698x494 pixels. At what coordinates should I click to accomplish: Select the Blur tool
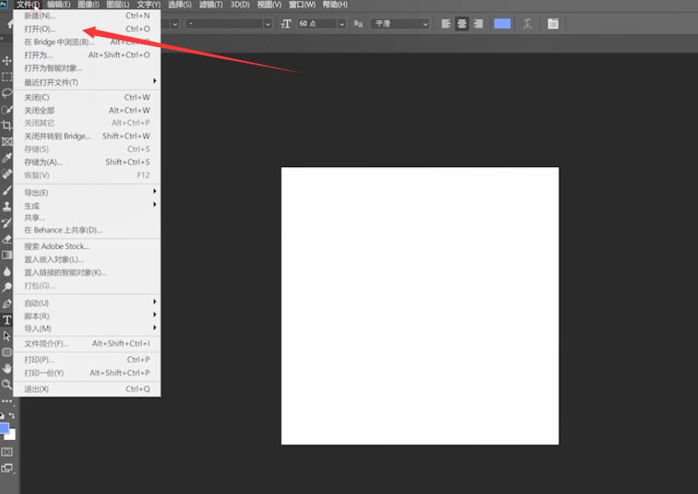[7, 271]
